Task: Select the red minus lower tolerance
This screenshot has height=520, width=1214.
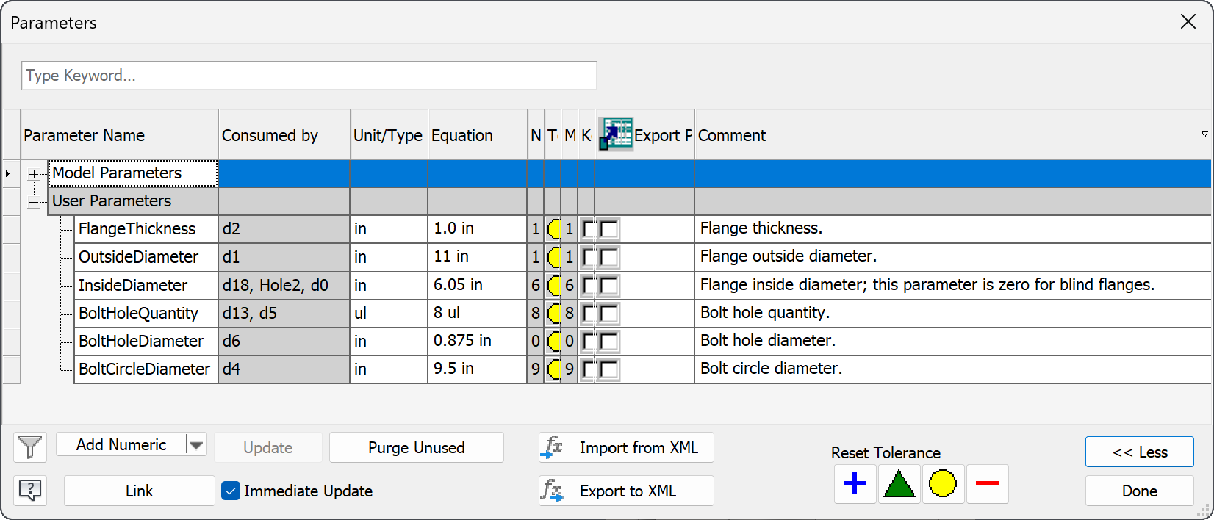Action: [x=988, y=484]
